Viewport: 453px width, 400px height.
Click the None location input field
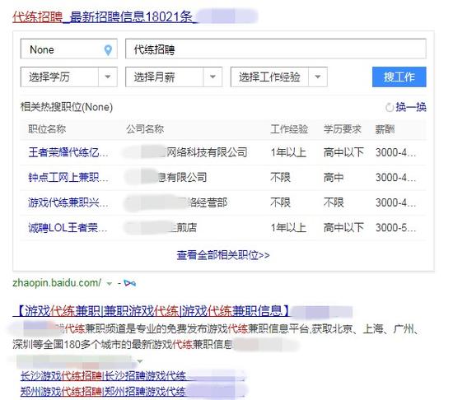tap(68, 49)
